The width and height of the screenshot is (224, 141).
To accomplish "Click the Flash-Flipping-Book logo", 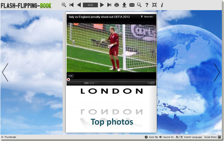I will click(26, 6).
